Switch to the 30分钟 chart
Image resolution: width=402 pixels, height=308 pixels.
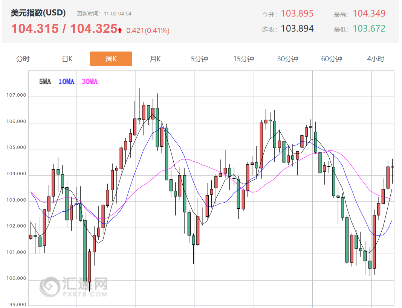click(x=287, y=59)
